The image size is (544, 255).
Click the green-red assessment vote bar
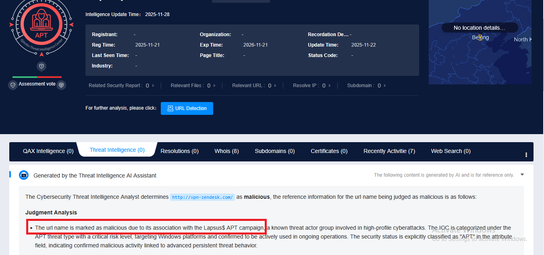click(37, 77)
